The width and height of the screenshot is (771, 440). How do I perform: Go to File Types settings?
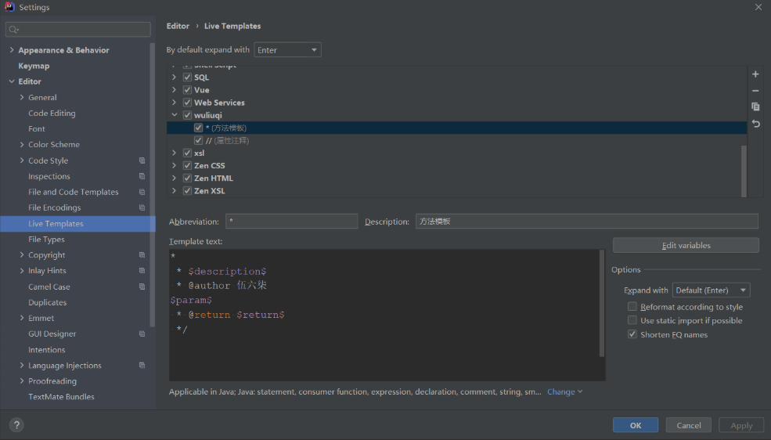click(46, 240)
